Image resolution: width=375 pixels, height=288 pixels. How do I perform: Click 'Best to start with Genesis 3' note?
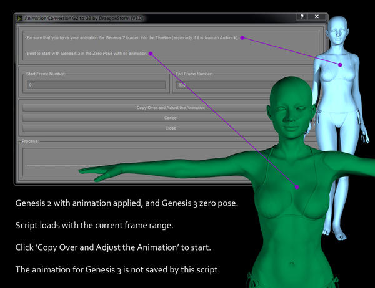[x=87, y=54]
